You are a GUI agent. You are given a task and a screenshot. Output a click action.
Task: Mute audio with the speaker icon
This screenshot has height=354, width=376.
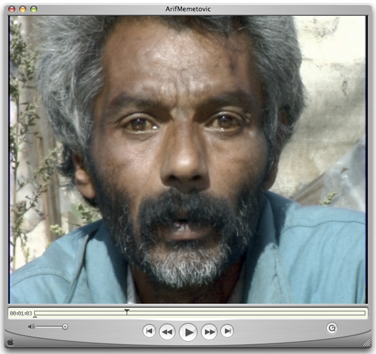coord(31,327)
